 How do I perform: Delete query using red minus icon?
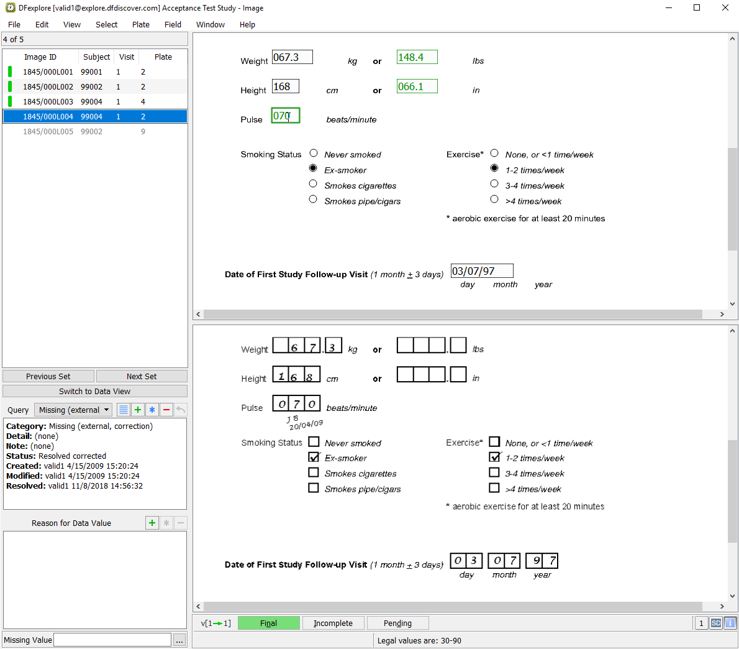tap(166, 410)
